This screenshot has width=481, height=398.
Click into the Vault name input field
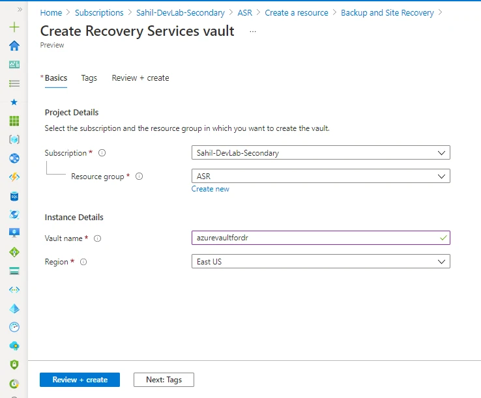[321, 238]
